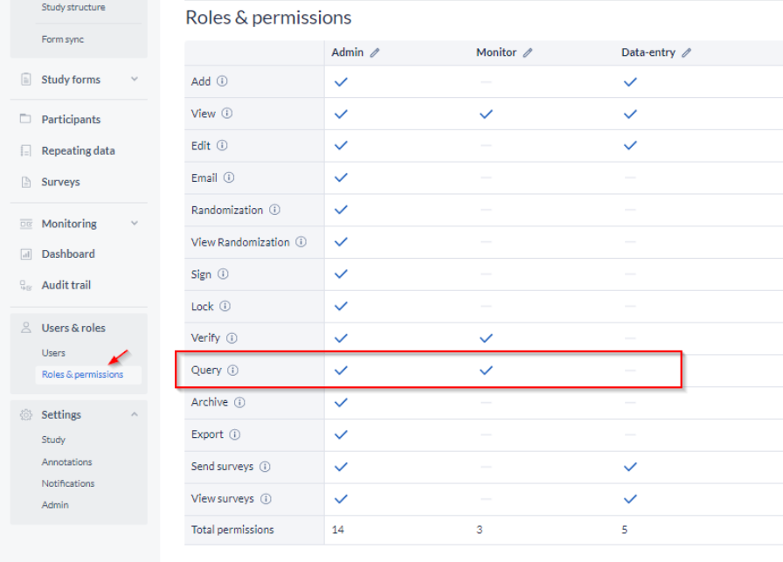Open info icon next to Query permission
Screen dimensions: 783x562
(233, 371)
